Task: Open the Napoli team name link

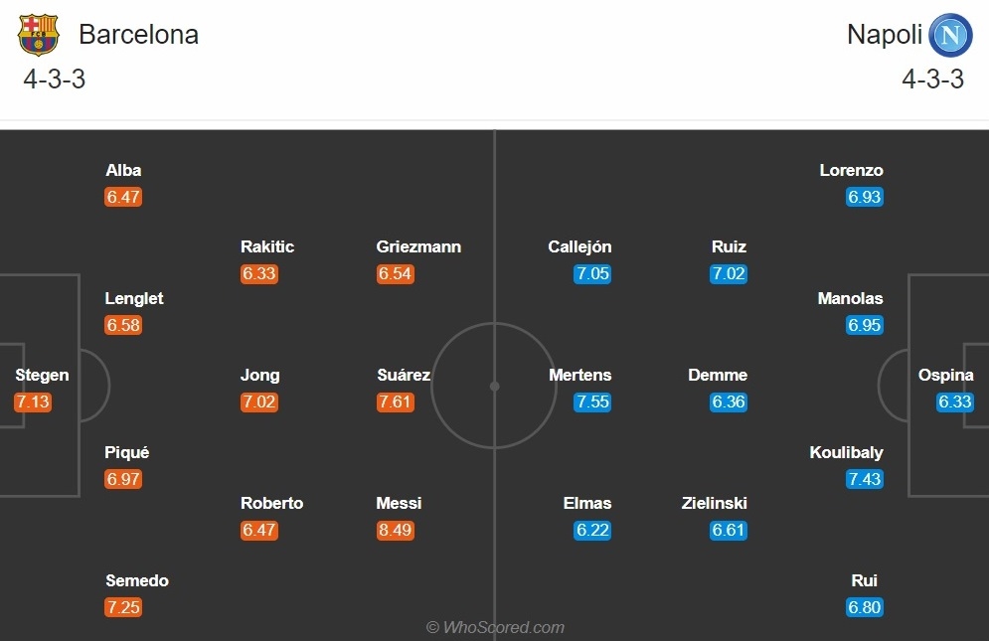Action: click(885, 34)
